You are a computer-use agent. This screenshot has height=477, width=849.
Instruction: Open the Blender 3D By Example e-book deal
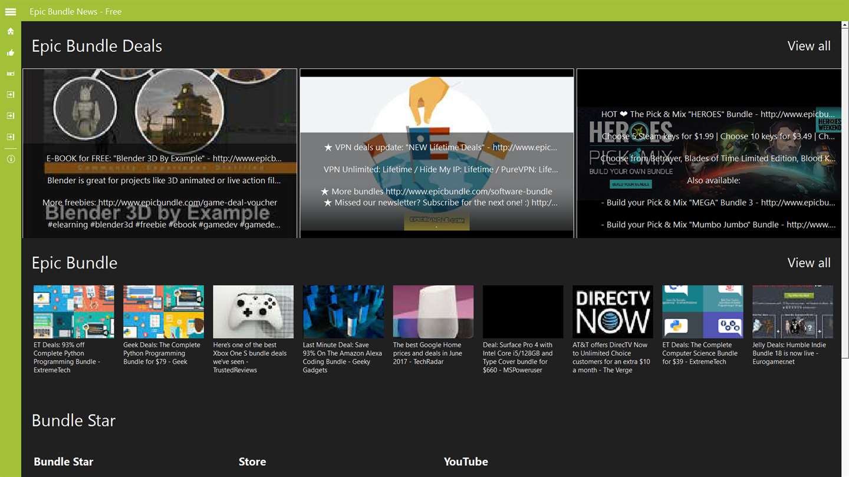coord(160,153)
